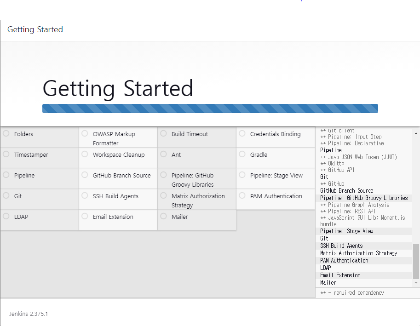The image size is (420, 326).
Task: Select SSH Build Agents label in the plugin grid
Action: 115,196
